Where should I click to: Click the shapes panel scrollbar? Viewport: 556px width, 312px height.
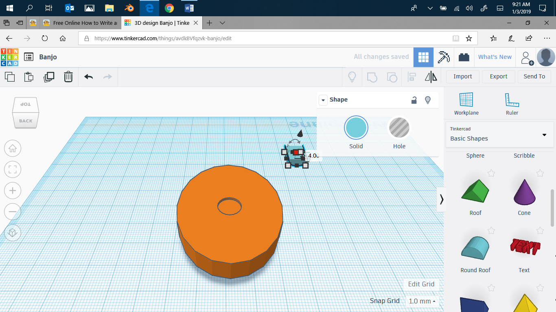(553, 208)
